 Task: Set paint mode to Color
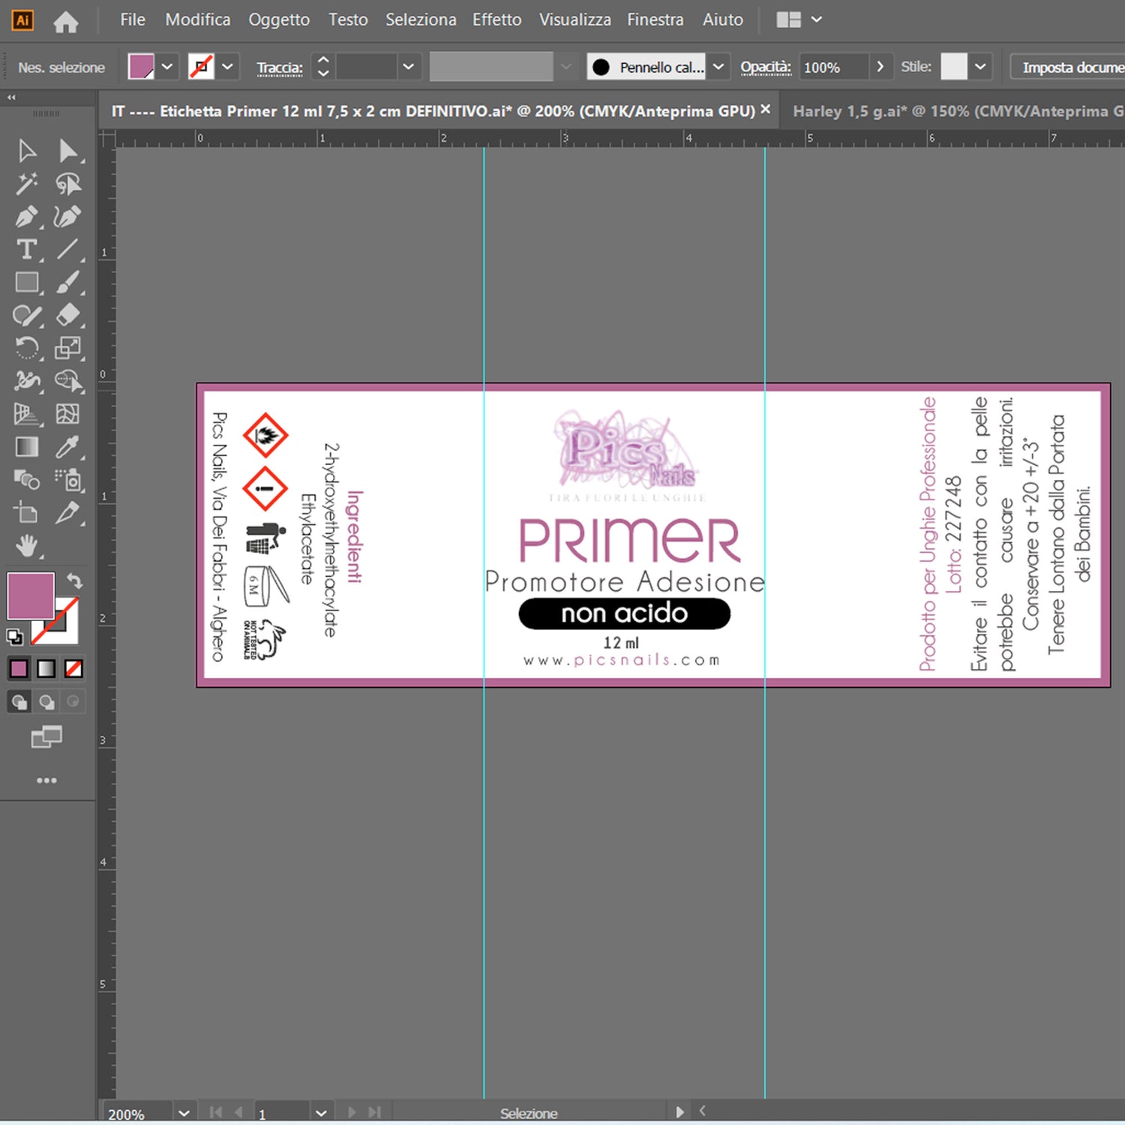[x=19, y=668]
